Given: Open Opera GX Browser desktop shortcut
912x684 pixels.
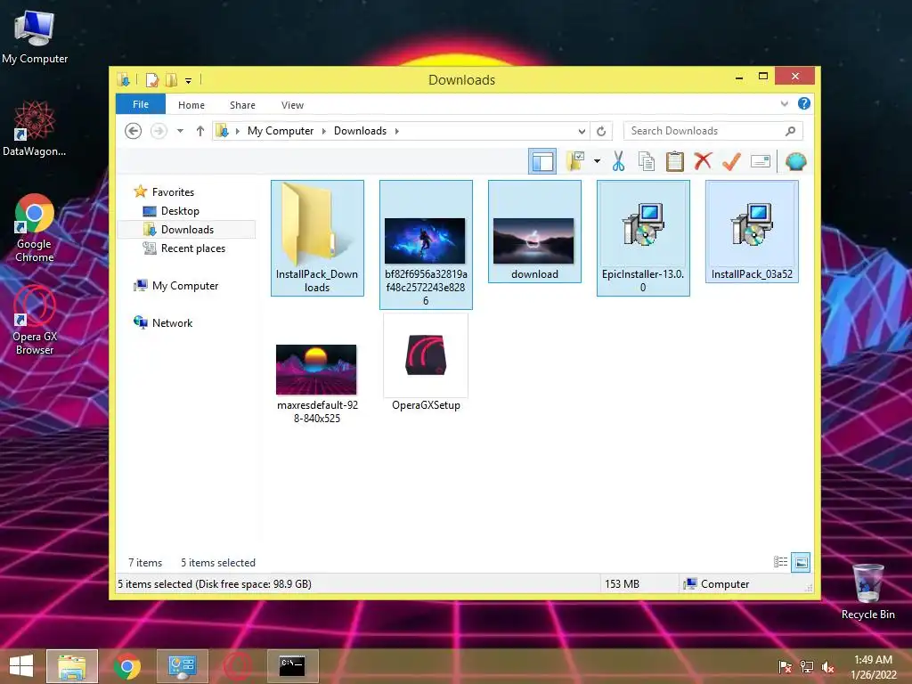Looking at the screenshot, I should click(35, 321).
